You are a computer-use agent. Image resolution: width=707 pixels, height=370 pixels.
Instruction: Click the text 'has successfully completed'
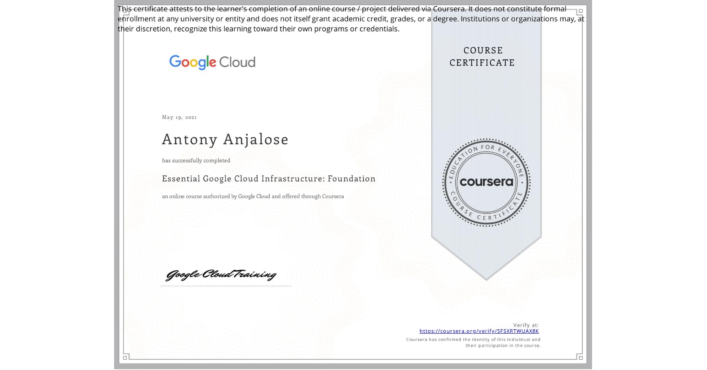pos(196,160)
